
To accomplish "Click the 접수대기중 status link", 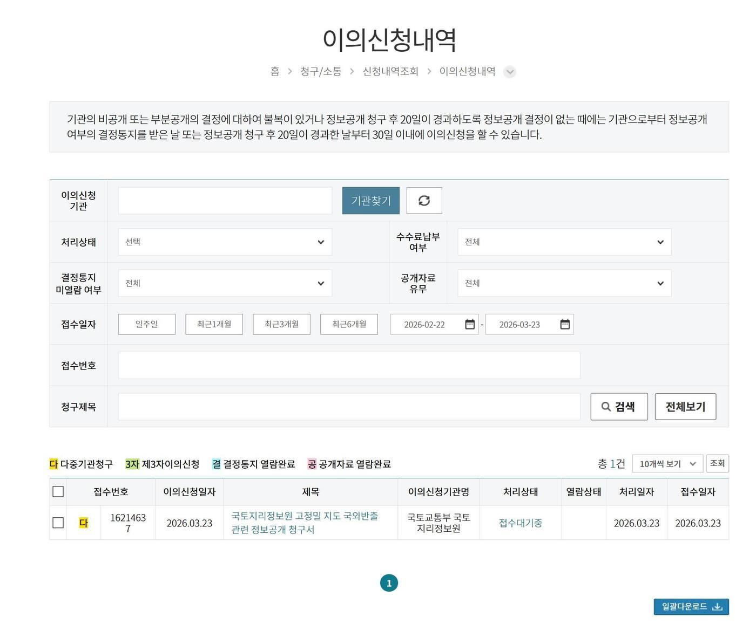I will (520, 523).
